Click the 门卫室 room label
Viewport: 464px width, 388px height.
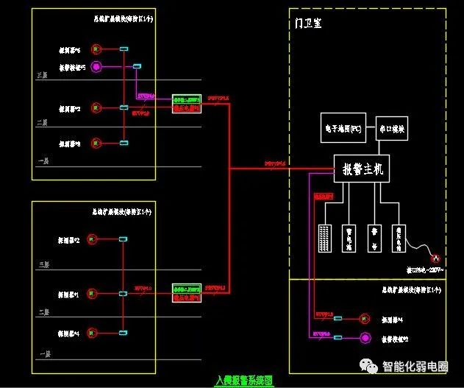pos(308,23)
